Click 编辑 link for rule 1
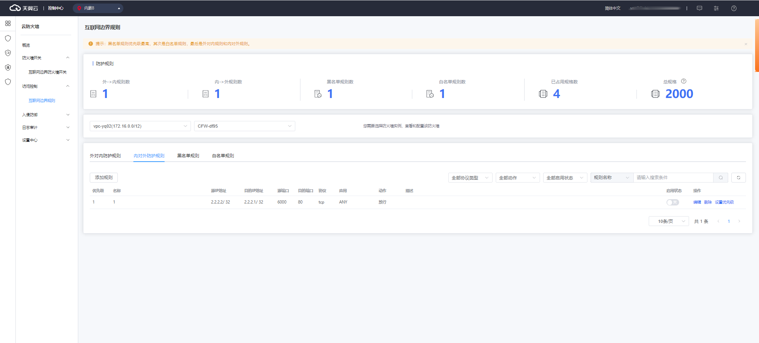 tap(697, 202)
